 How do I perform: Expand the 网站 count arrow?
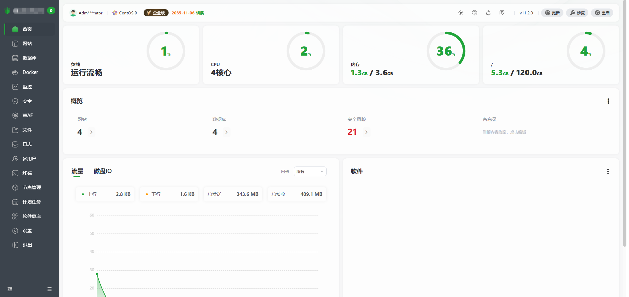(91, 132)
